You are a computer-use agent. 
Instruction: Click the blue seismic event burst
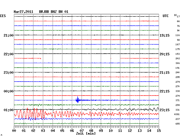(x=78, y=100)
